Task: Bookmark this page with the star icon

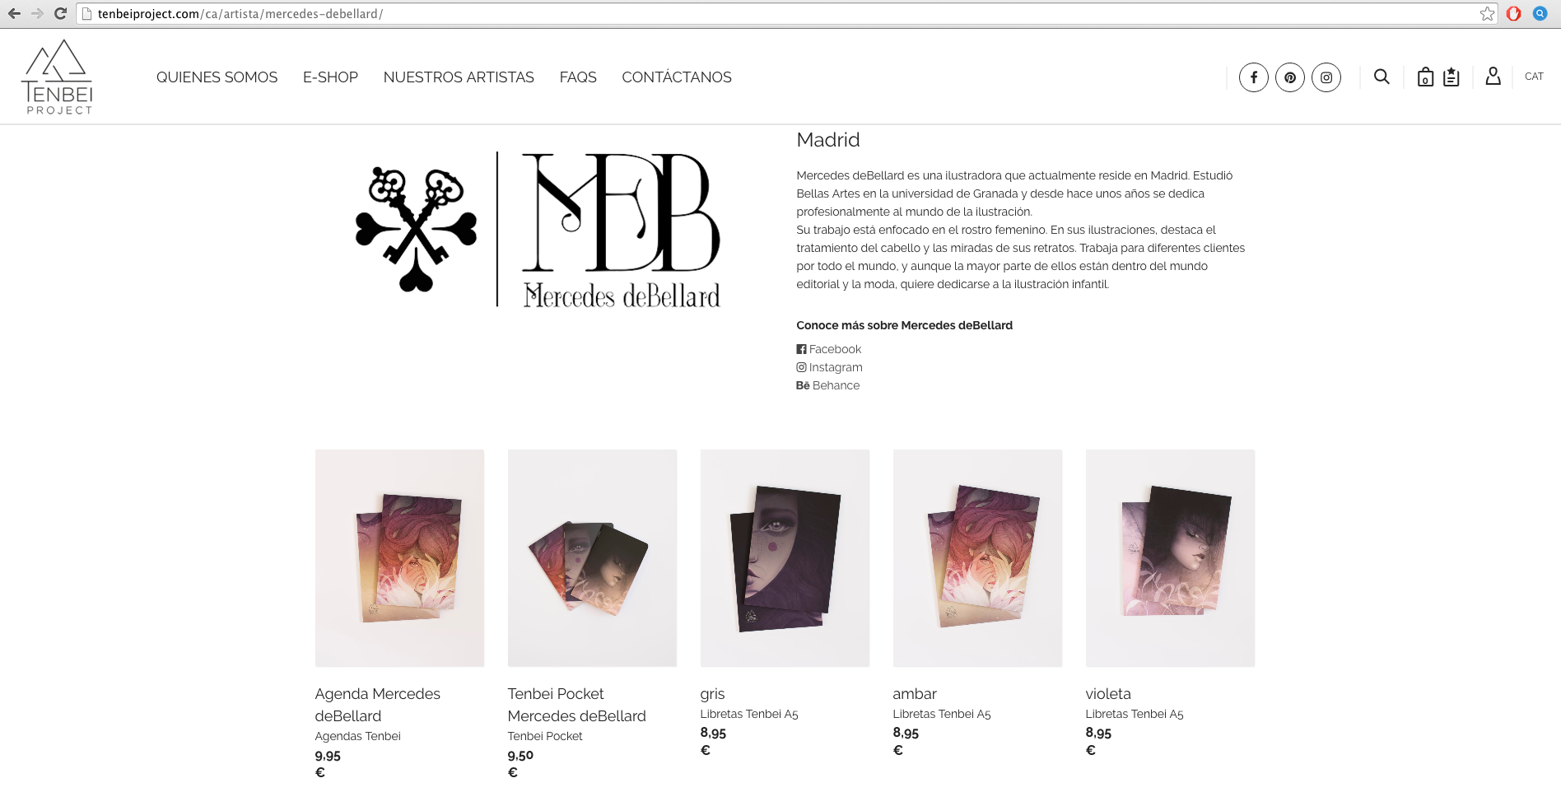Action: (1487, 13)
